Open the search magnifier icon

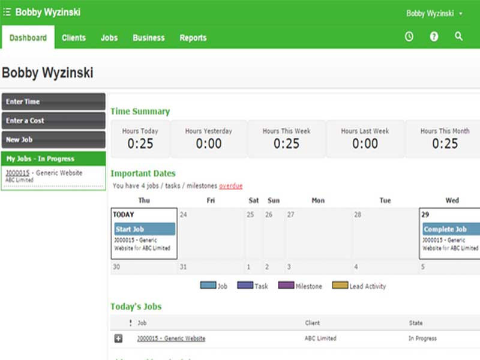point(458,37)
